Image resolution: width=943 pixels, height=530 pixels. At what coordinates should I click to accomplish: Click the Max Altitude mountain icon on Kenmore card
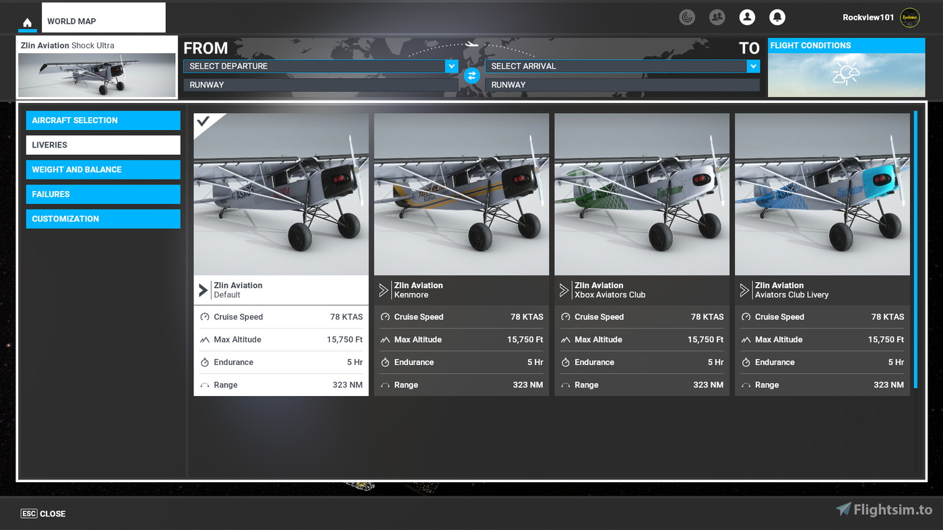pos(385,339)
